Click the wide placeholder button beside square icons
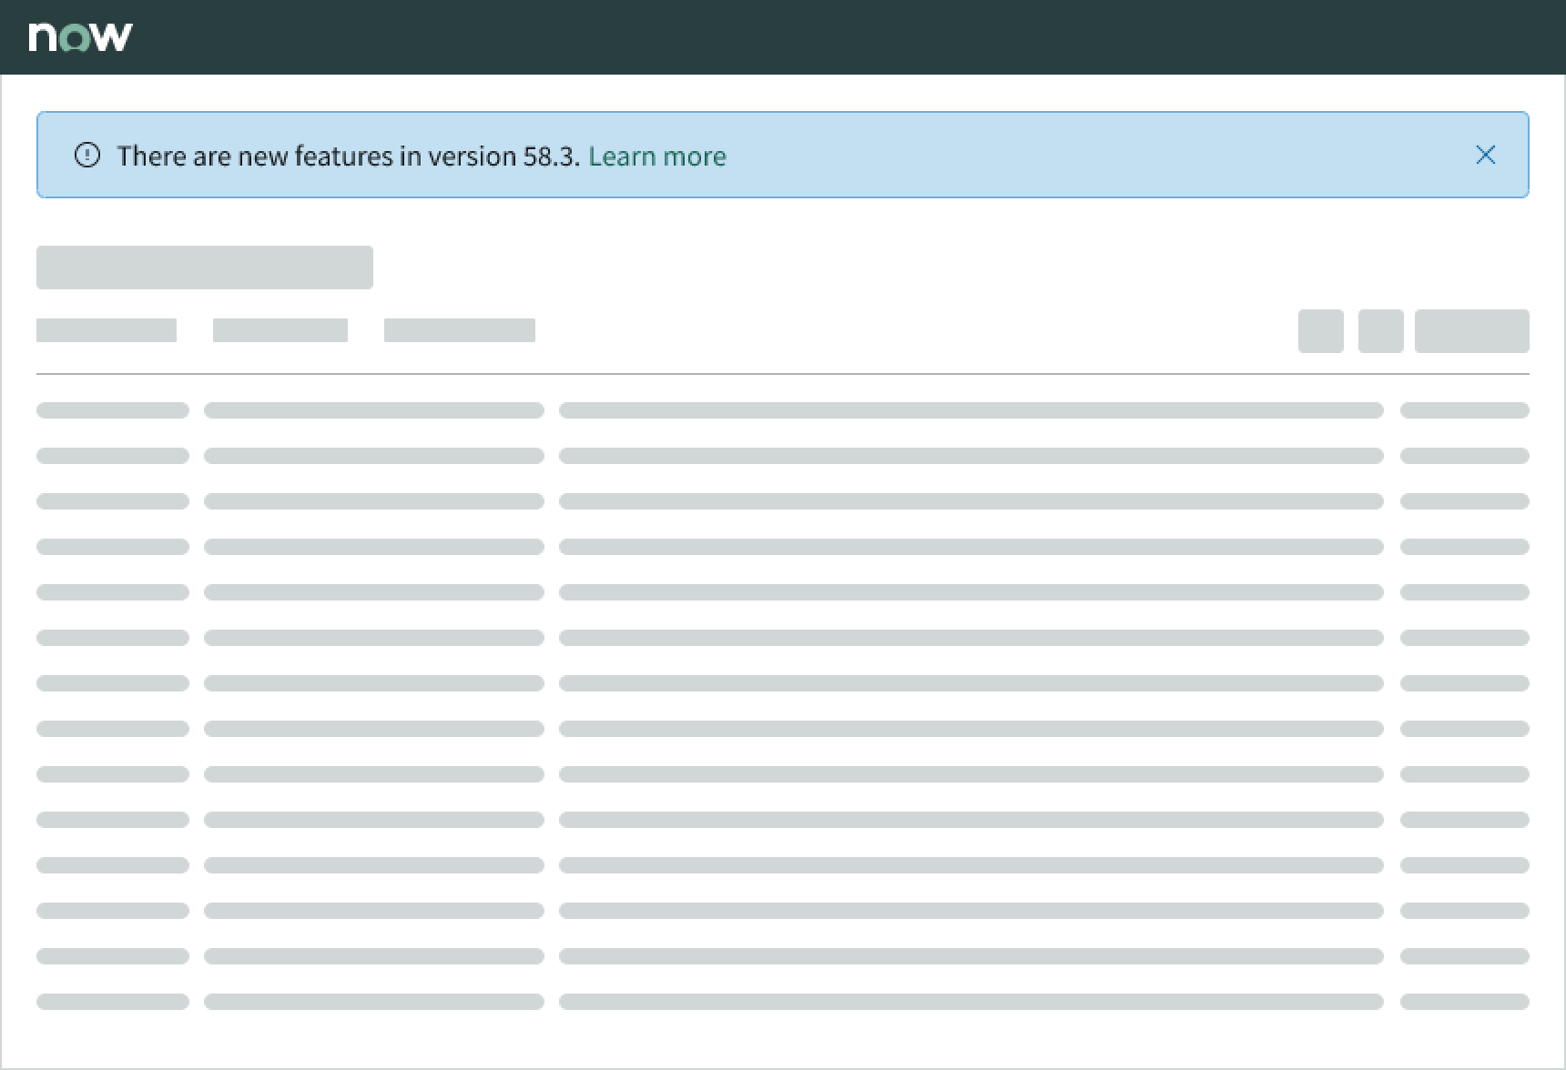This screenshot has height=1070, width=1566. click(1471, 331)
